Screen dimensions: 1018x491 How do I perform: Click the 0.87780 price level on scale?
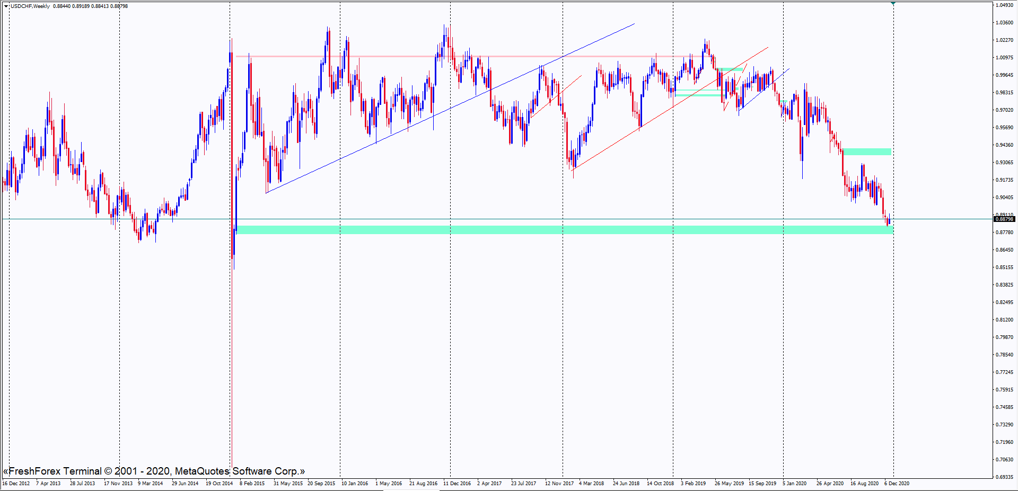(1004, 233)
